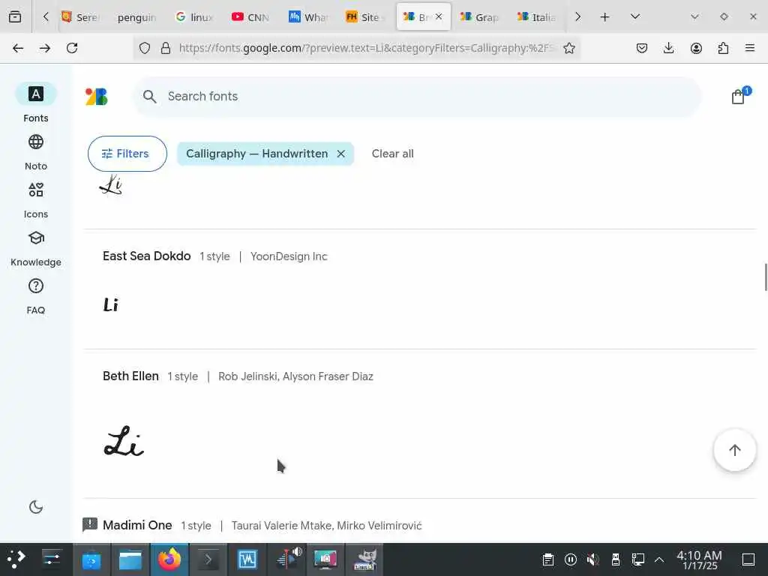Image resolution: width=768 pixels, height=576 pixels.
Task: Switch to the Site tab
Action: click(x=365, y=17)
